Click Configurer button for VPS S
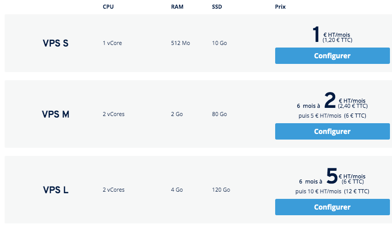This screenshot has height=228, width=392. click(332, 56)
